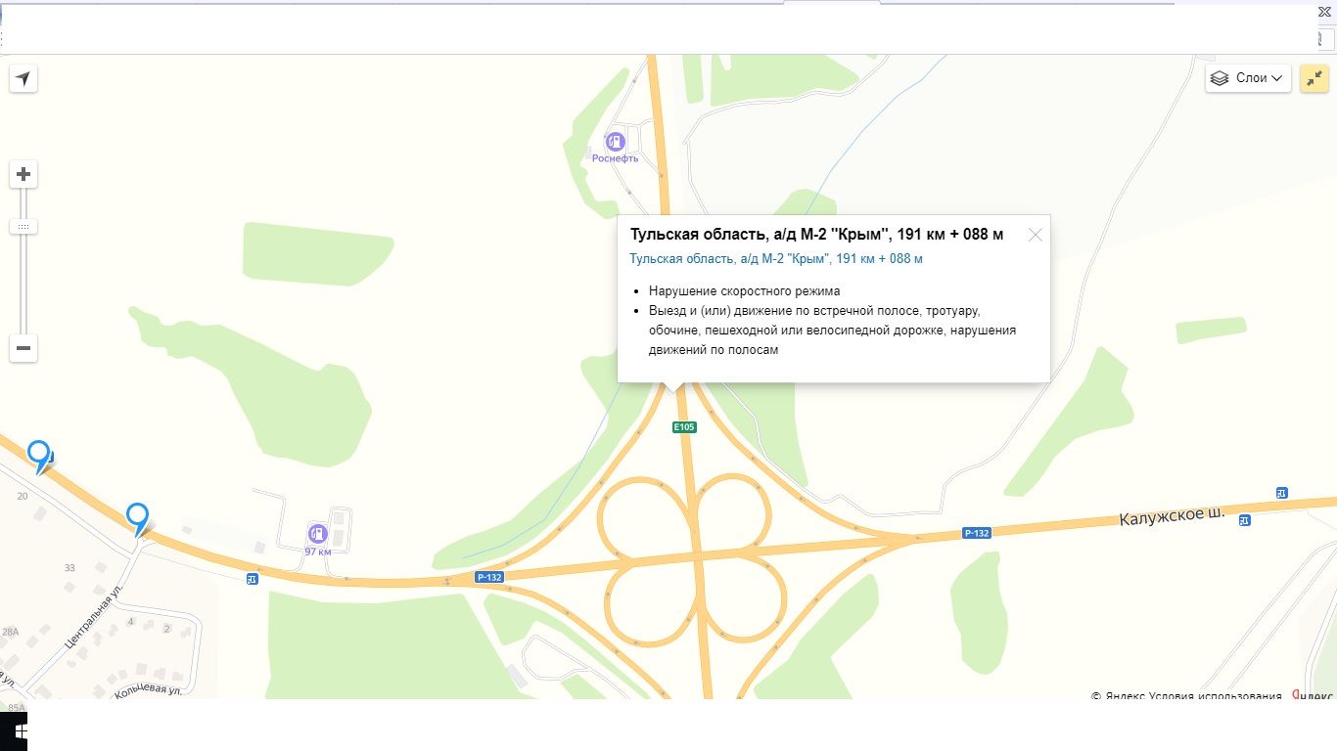Select the blue pin beside house 20
This screenshot has height=751, width=1337.
pos(39,456)
